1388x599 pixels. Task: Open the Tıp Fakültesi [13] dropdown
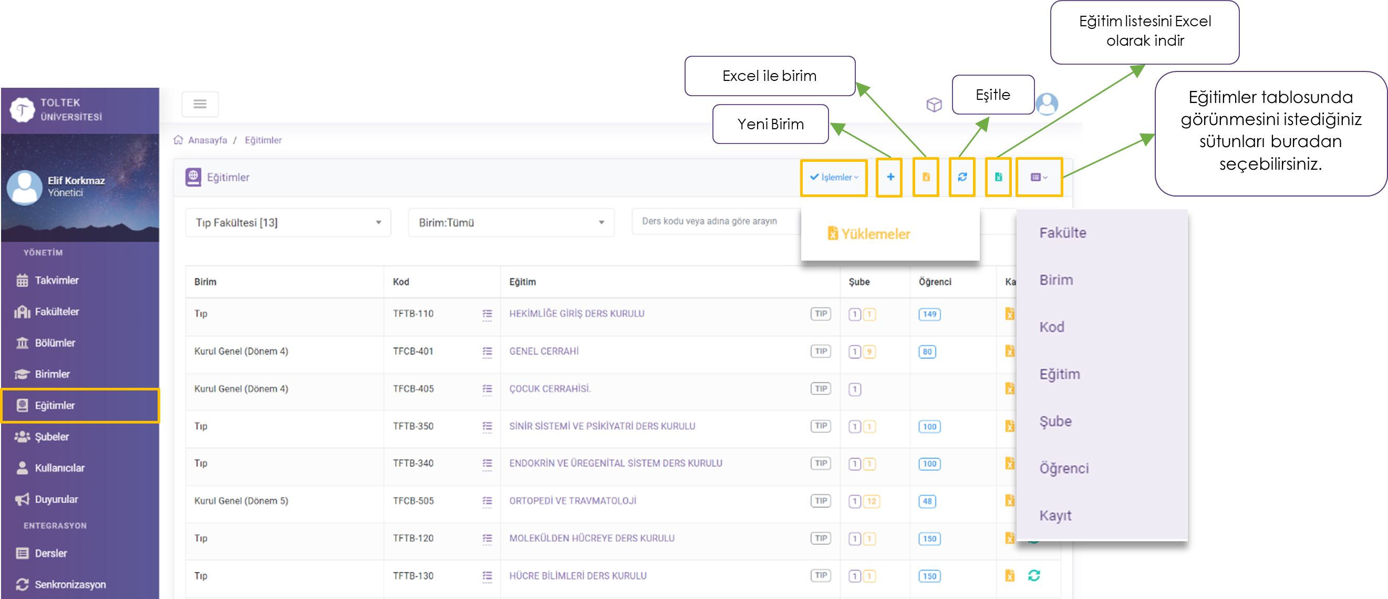[288, 222]
